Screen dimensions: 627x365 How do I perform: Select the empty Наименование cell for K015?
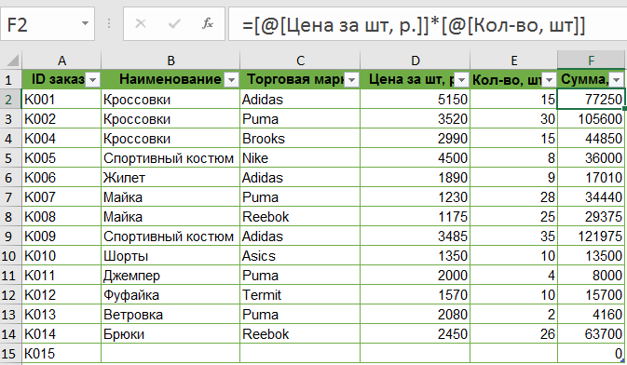pos(170,354)
